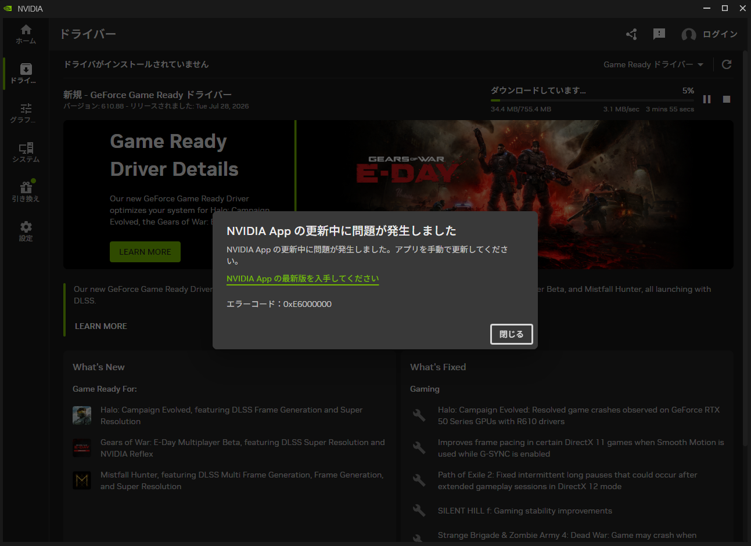
Task: Click 'SILENT HILL f: Gaming stability improvements' text
Action: tap(525, 511)
